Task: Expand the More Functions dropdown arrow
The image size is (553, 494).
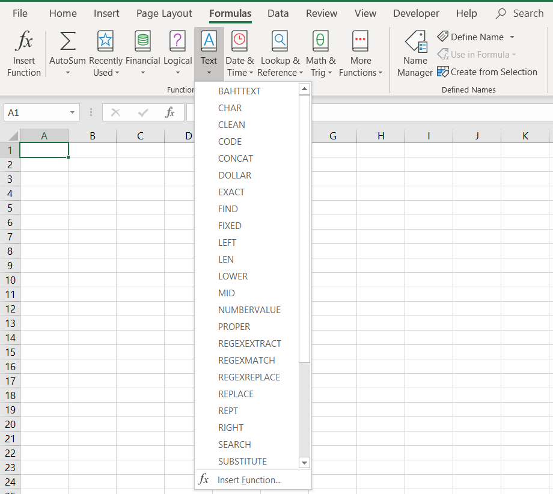Action: click(380, 73)
